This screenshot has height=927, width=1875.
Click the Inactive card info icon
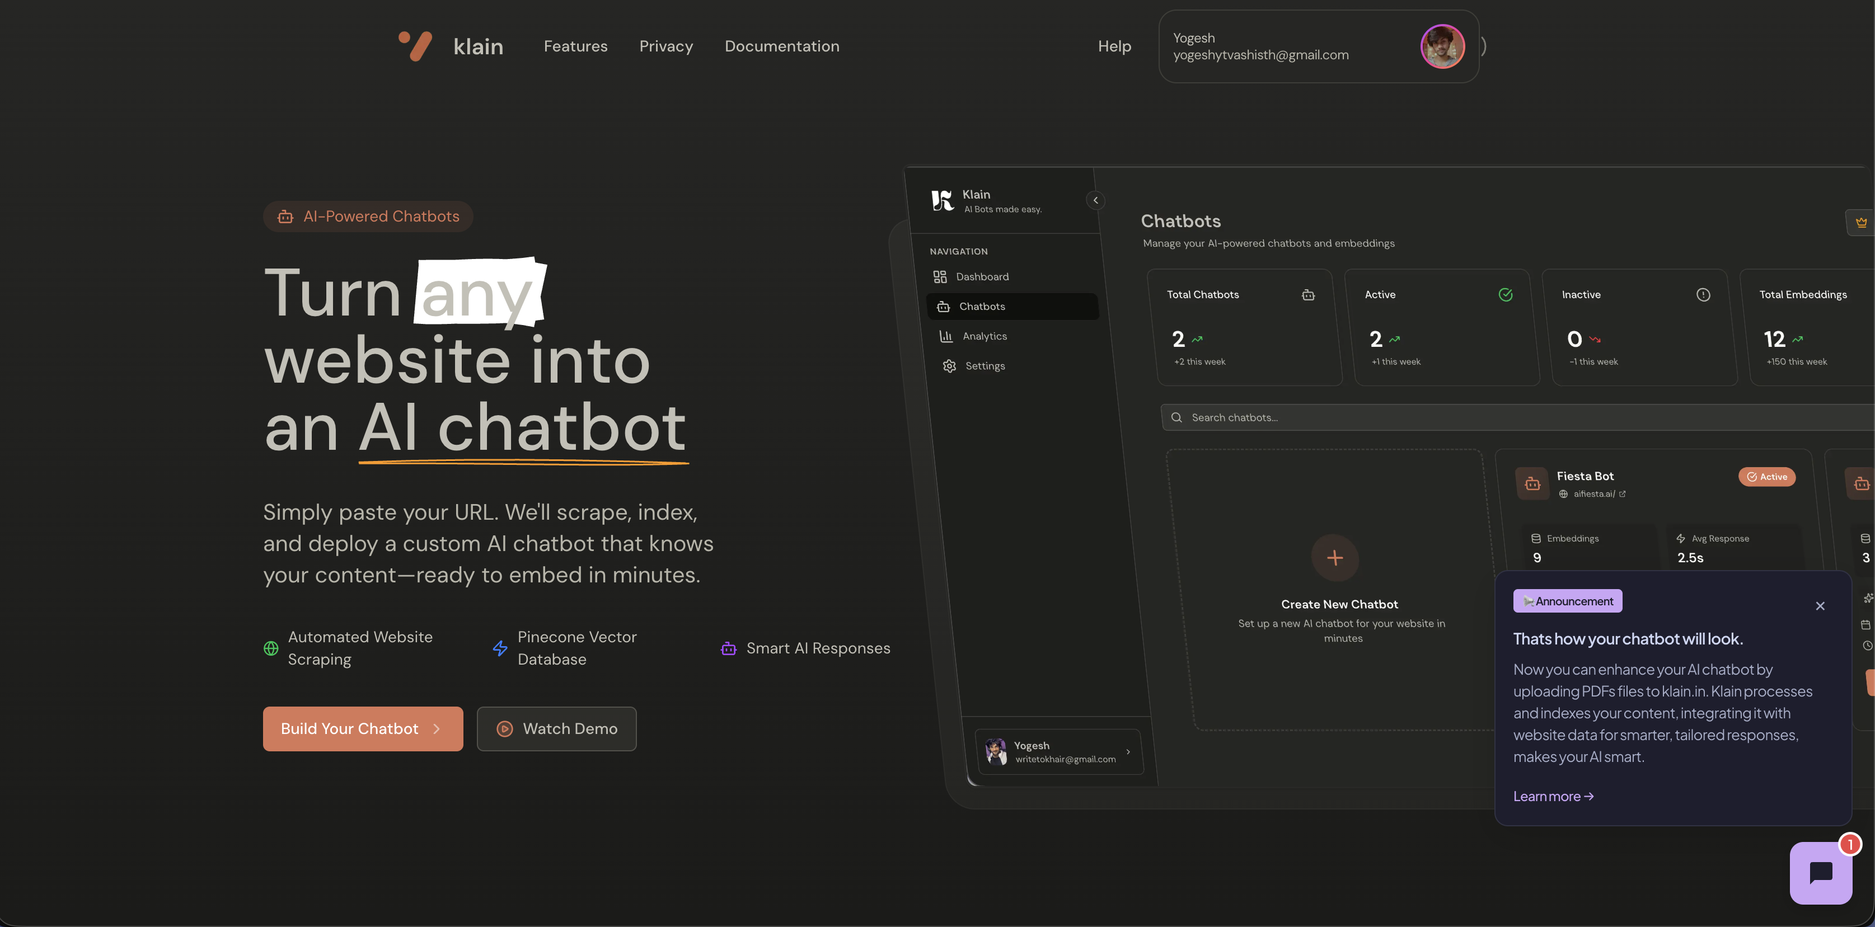tap(1703, 295)
